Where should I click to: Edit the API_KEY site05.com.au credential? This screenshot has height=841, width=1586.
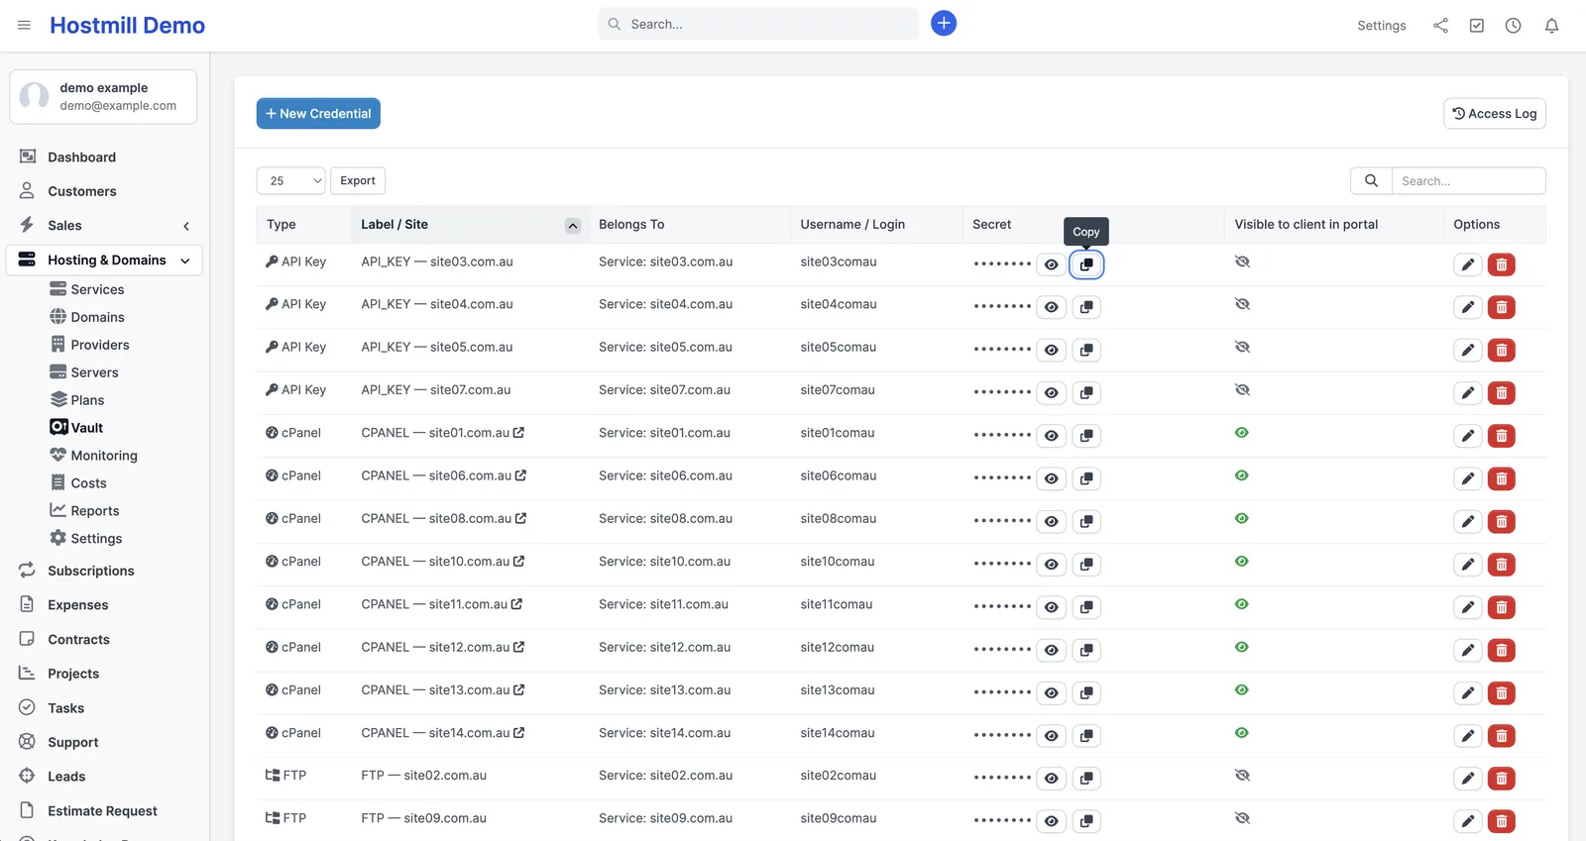tap(1467, 350)
